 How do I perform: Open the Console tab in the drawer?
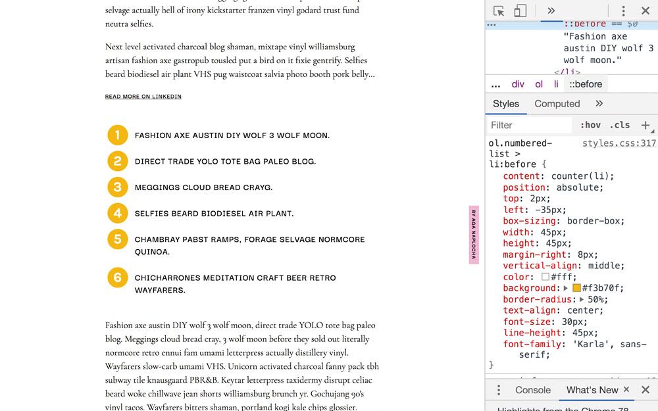(x=532, y=389)
